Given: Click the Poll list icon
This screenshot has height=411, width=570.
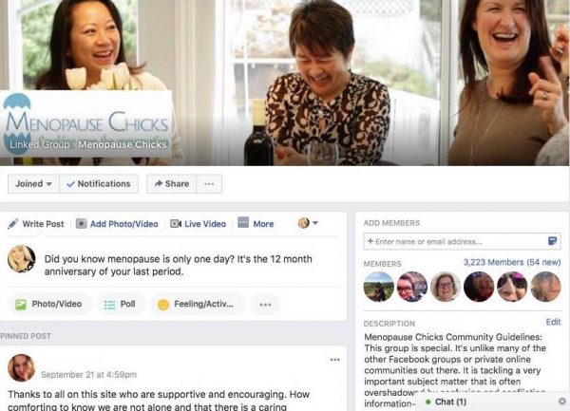Looking at the screenshot, I should (109, 305).
